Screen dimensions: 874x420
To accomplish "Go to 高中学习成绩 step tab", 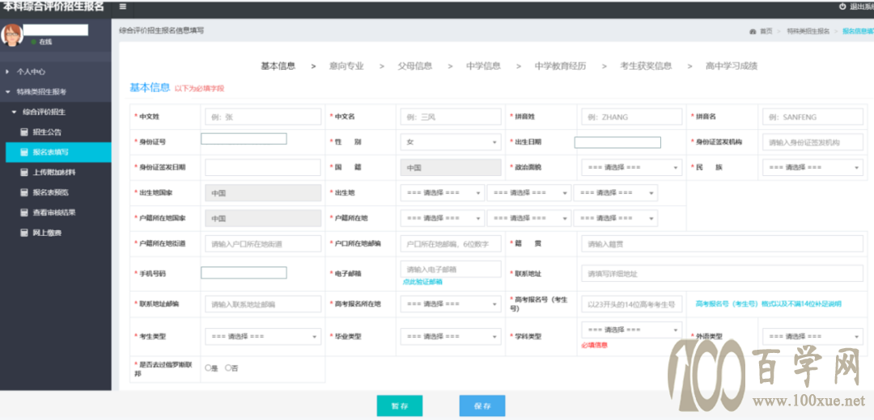I will (x=732, y=66).
